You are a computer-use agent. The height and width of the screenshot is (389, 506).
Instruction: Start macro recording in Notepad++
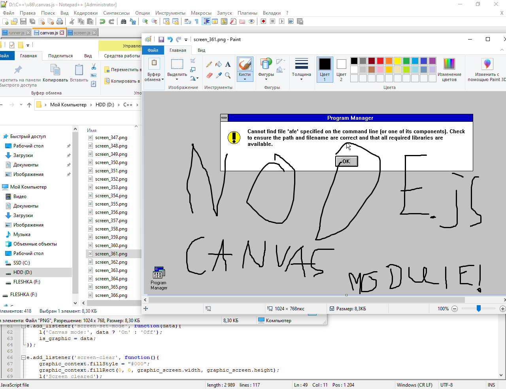coord(263,21)
